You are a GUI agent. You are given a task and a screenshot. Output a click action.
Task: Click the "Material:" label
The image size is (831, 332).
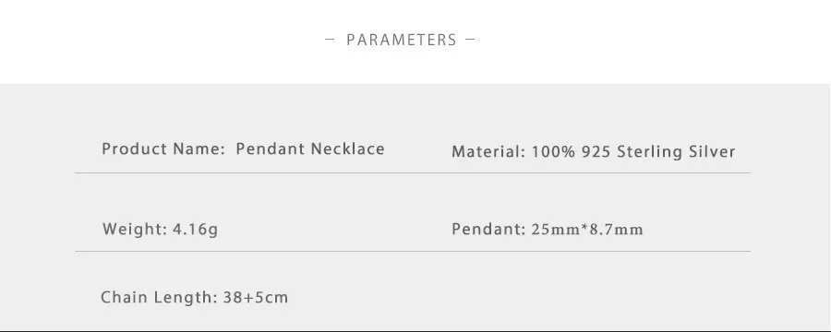488,152
